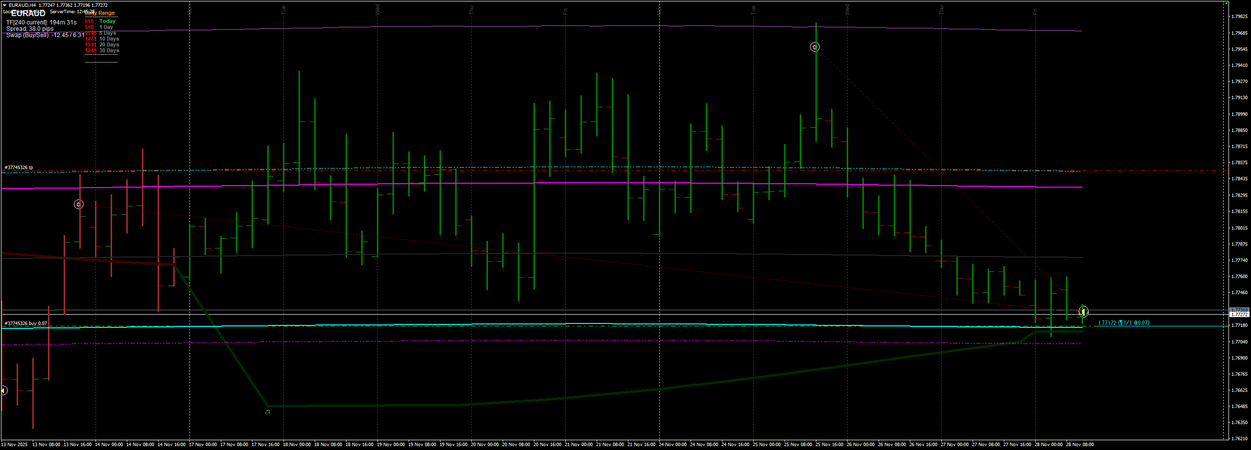Click the gray ask price tag 1.77310
The width and height of the screenshot is (1251, 450).
[x=1239, y=310]
